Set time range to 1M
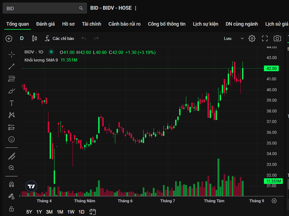This screenshot has height=216, width=289. [60, 212]
